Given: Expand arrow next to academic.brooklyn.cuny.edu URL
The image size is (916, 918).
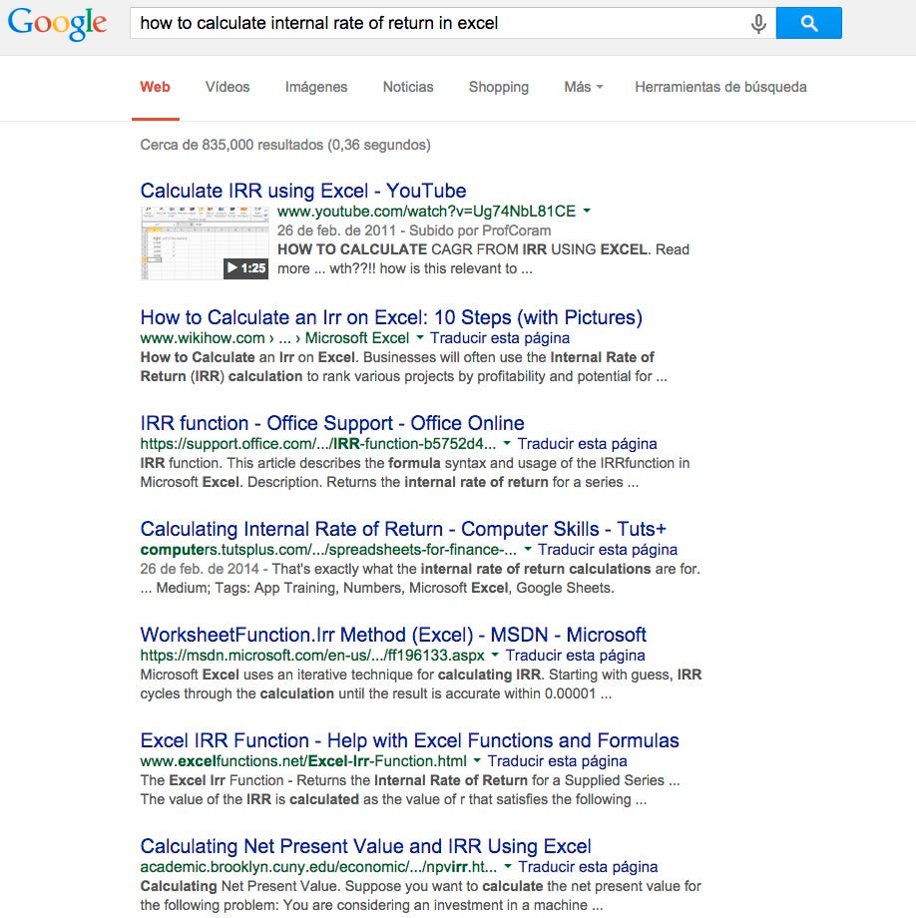Looking at the screenshot, I should coord(508,866).
